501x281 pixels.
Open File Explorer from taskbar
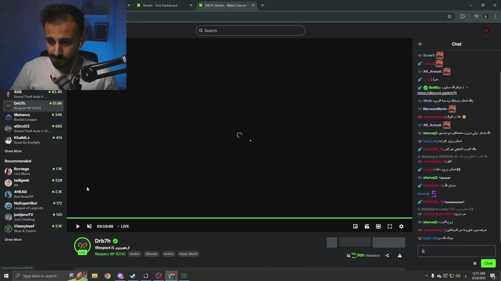coord(95,276)
